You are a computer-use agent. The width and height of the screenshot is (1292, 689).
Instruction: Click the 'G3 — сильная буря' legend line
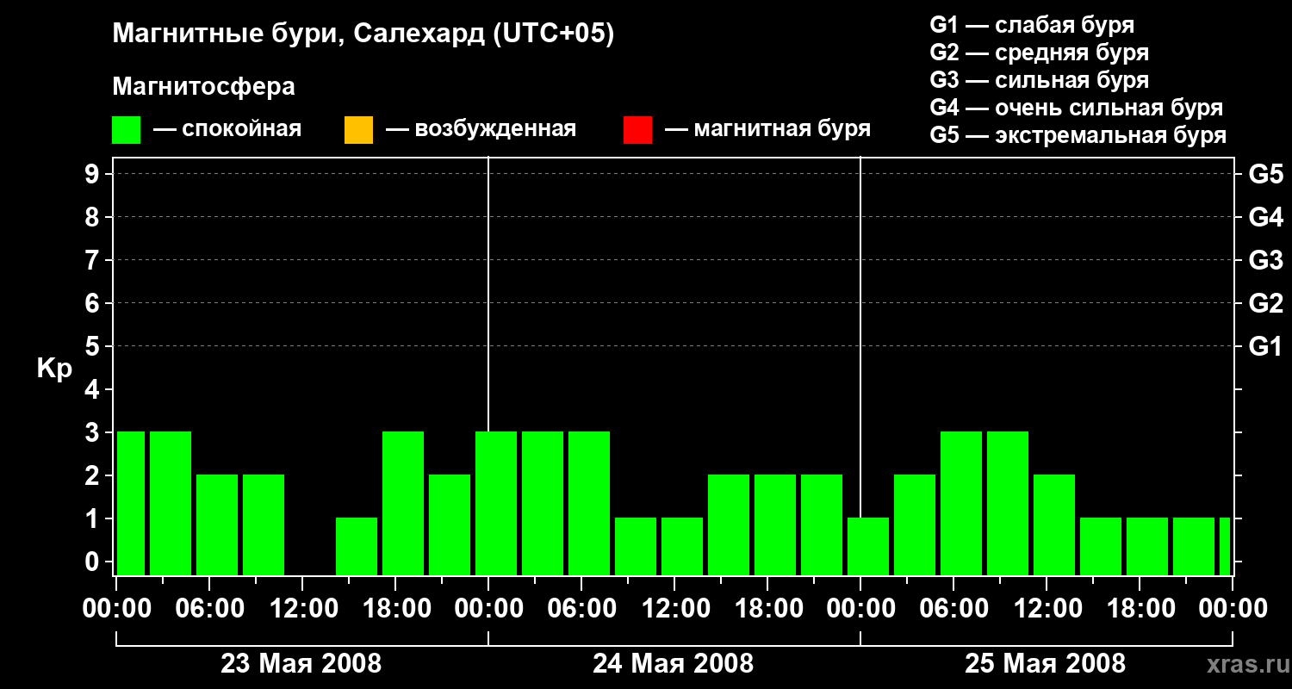(1039, 80)
